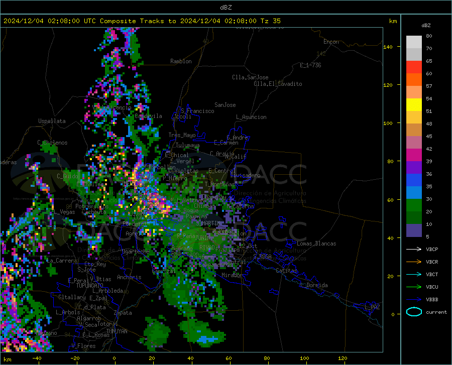Screen dimensions: 452x365
Task: Click the dBZ heading above color scale
Action: coord(426,25)
